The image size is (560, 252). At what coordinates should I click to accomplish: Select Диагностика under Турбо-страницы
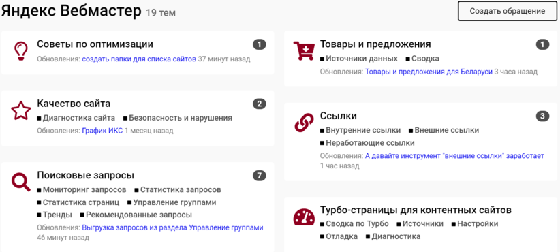393,236
